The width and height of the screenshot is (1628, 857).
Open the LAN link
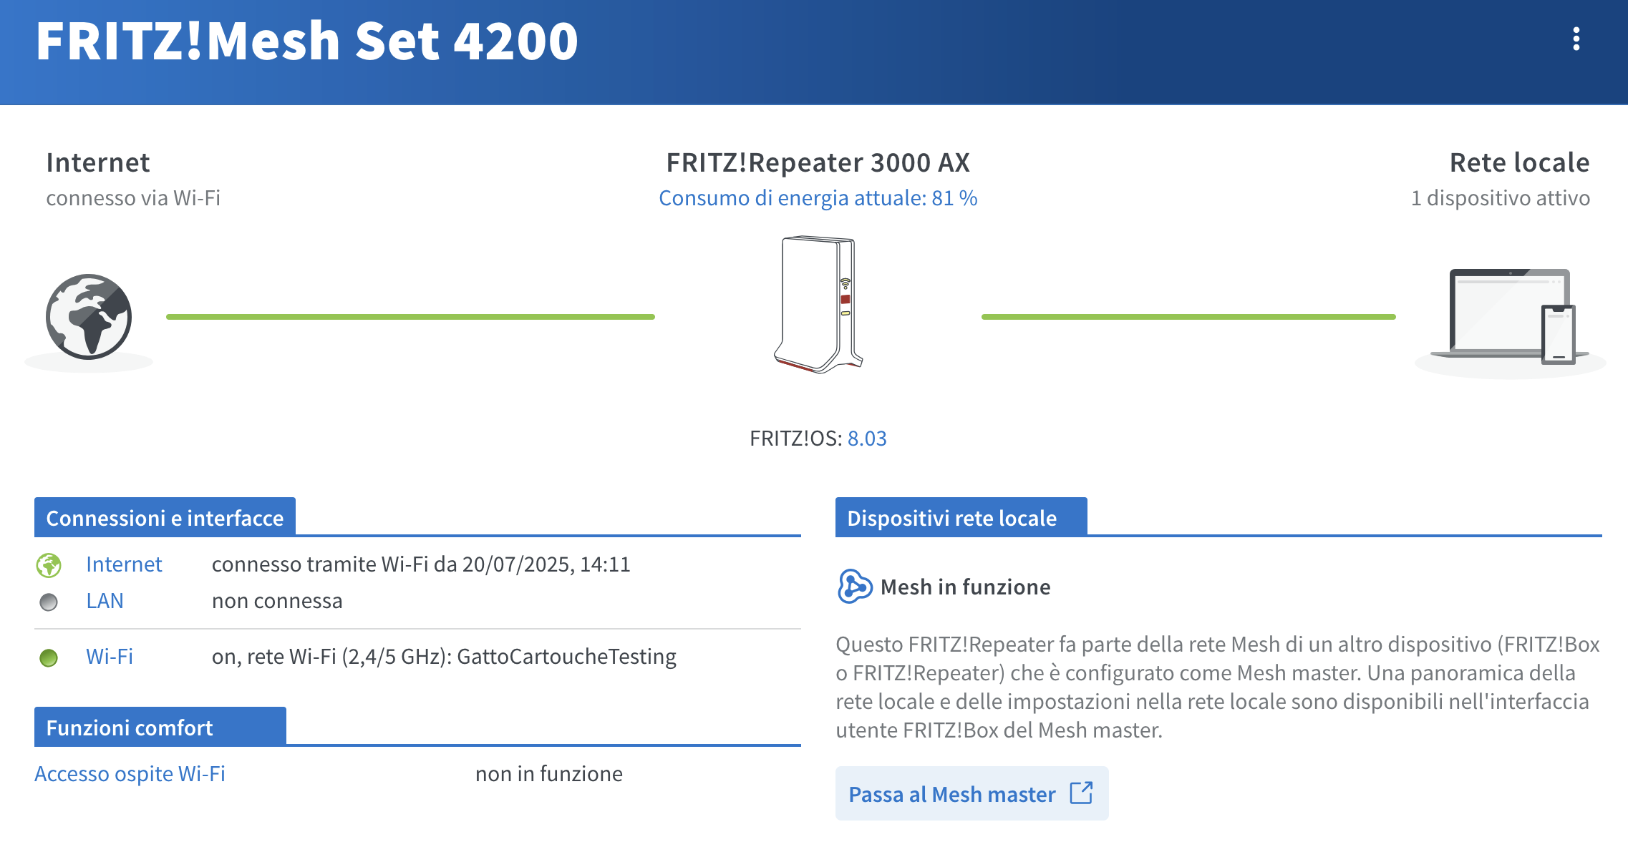pyautogui.click(x=105, y=601)
